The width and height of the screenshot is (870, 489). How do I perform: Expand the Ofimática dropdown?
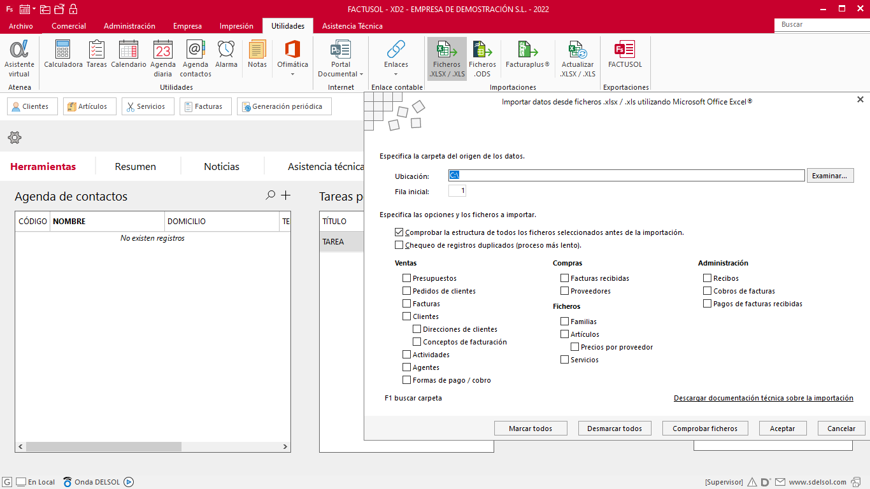pos(292,74)
